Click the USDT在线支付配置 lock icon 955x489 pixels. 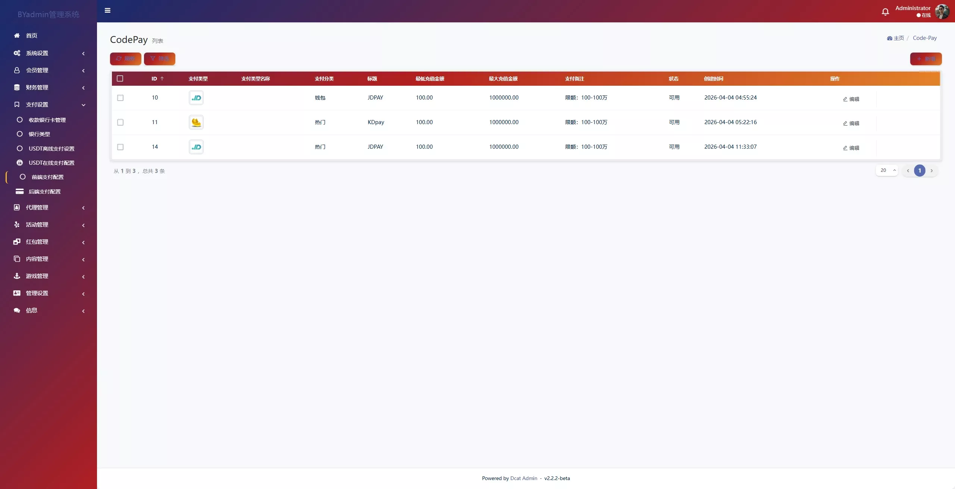[20, 163]
